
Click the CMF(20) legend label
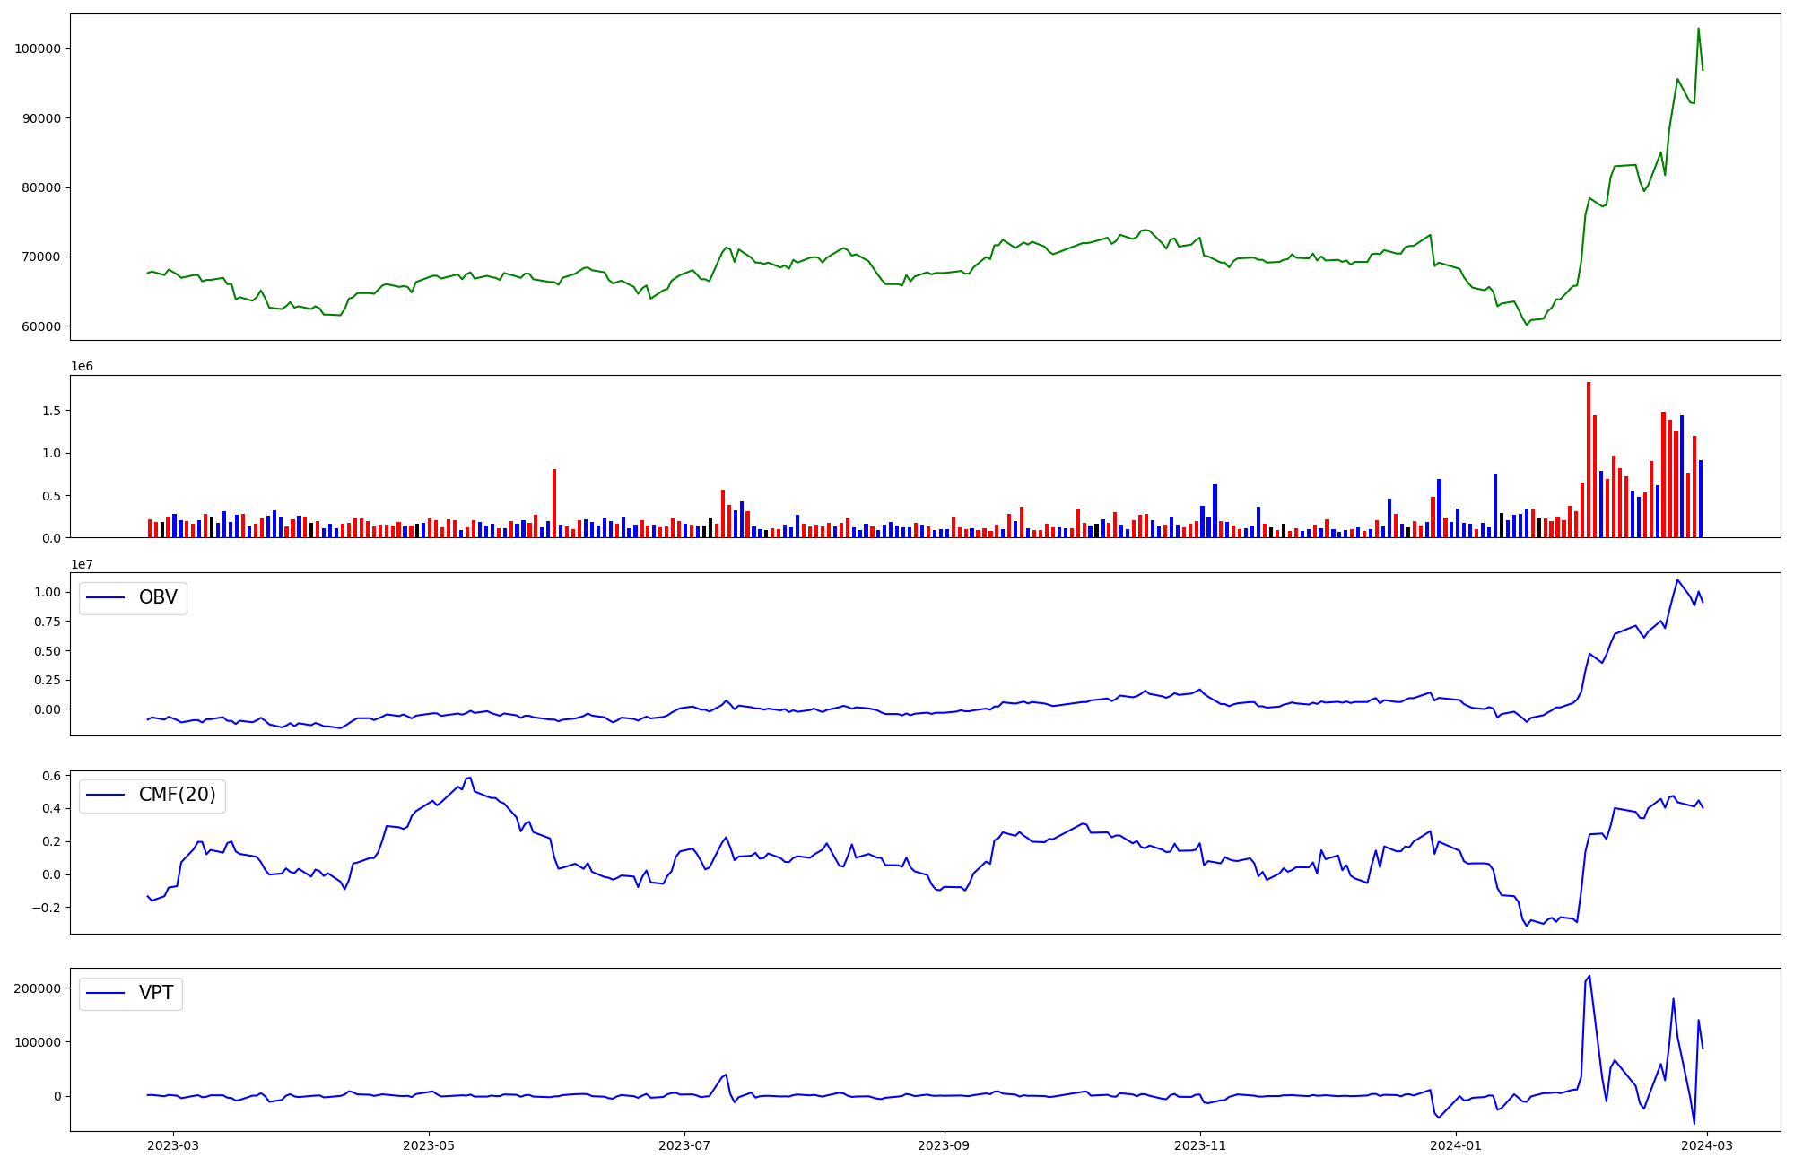(177, 795)
